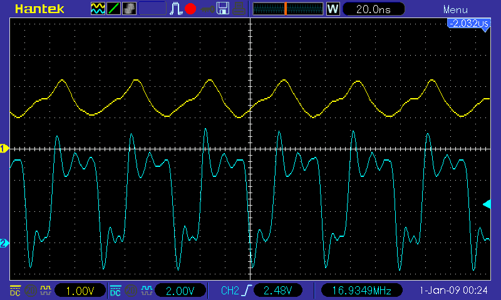501x300 pixels.
Task: Click the channel 2 ground level marker
Action: 4,243
